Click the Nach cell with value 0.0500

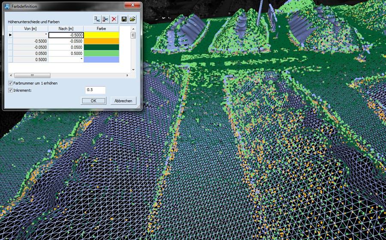point(66,47)
